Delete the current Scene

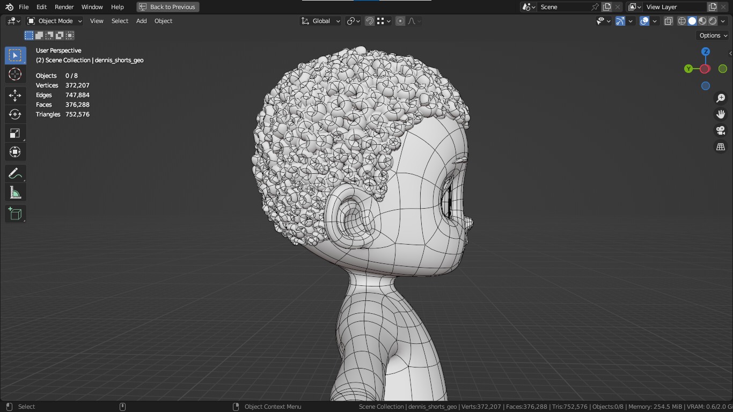pos(618,7)
